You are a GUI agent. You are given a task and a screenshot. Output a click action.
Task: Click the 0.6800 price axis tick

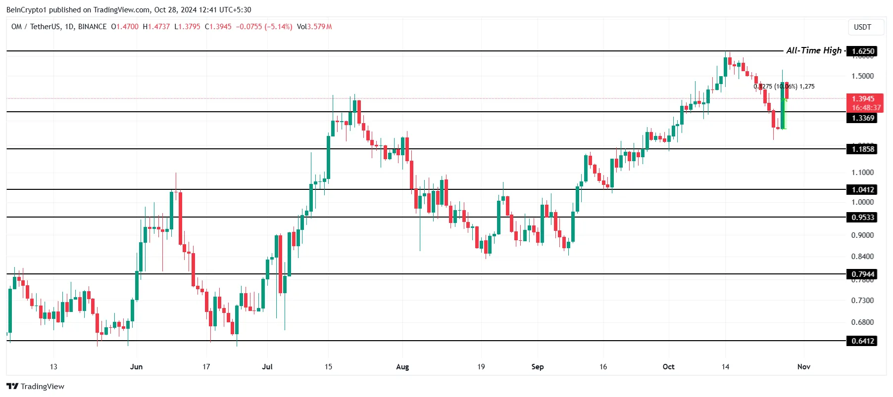click(862, 322)
